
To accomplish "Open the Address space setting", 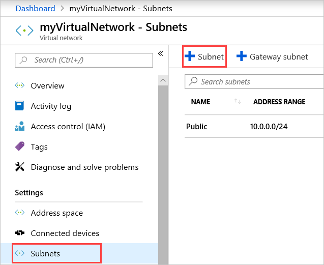I will point(57,213).
